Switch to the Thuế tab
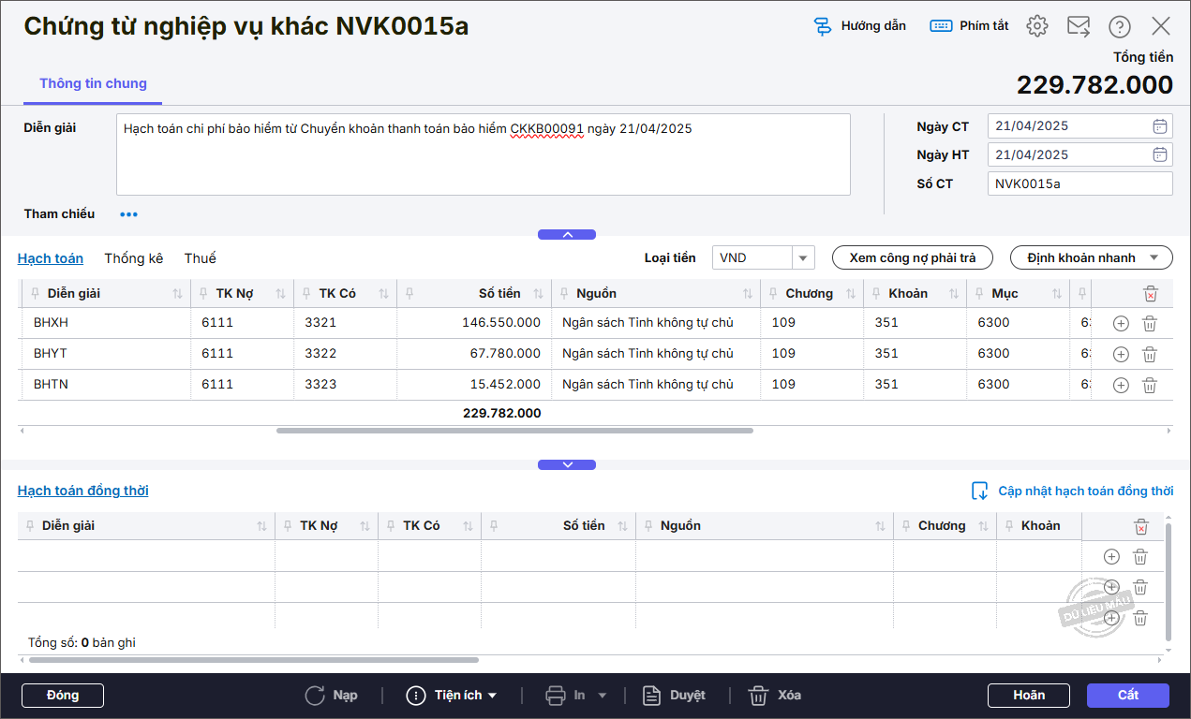 pos(200,258)
